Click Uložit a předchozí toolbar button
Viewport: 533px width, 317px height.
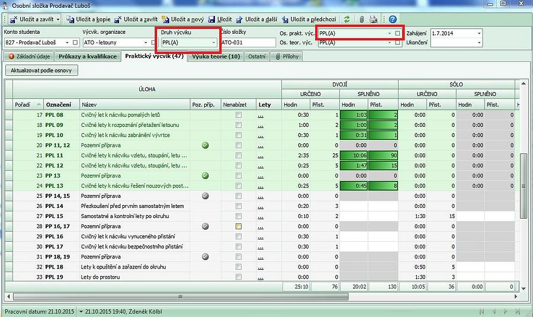(310, 20)
